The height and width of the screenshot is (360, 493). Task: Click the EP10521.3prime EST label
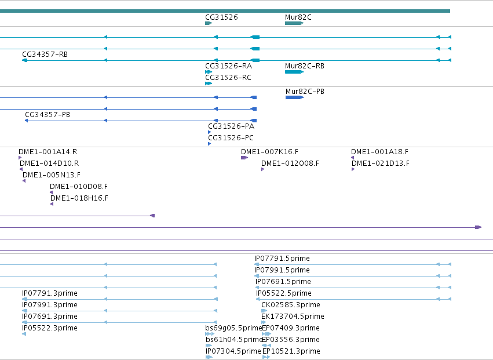[x=291, y=351]
